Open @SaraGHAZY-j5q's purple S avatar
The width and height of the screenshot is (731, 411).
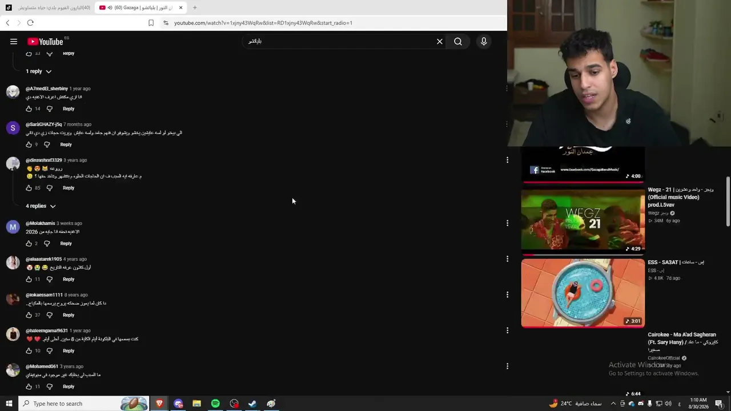point(13,128)
